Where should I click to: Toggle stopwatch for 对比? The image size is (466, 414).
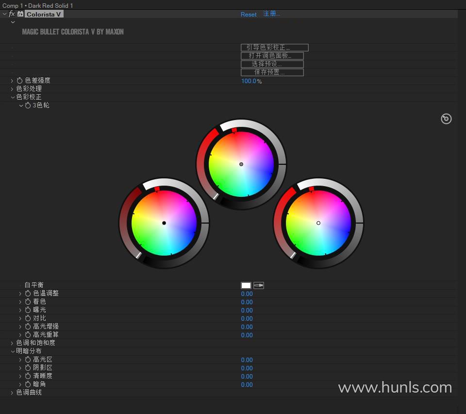point(28,319)
